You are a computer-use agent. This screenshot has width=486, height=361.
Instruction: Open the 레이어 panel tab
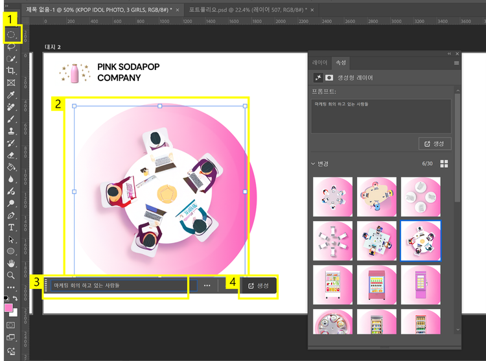click(x=320, y=63)
